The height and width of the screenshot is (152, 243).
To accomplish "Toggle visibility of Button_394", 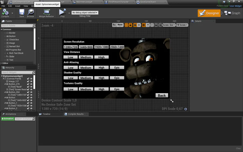I will click(31, 92).
